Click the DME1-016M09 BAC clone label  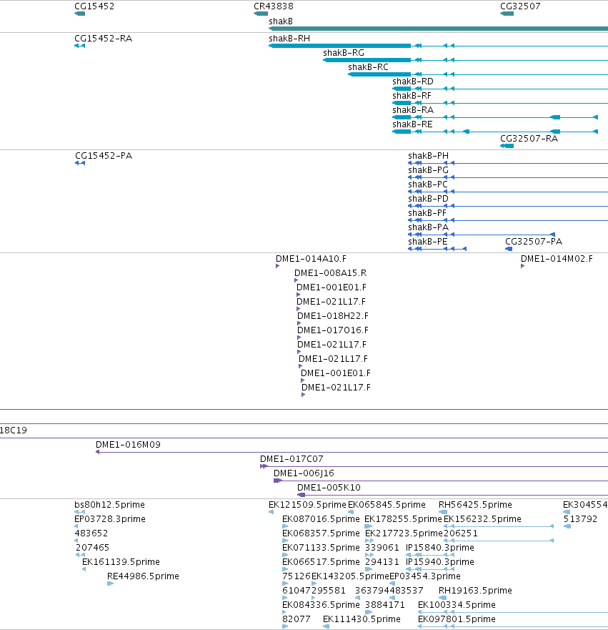click(128, 445)
